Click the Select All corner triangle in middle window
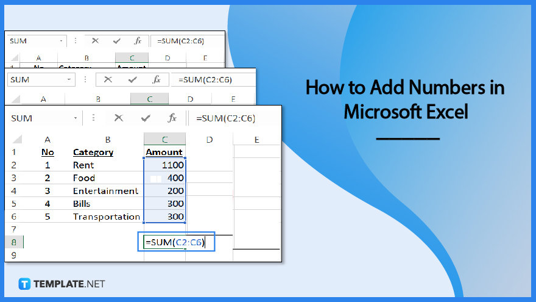 (16, 99)
